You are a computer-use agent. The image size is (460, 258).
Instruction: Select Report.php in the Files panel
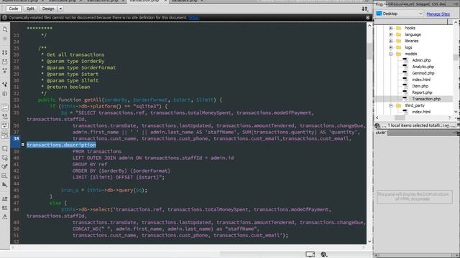(422, 92)
